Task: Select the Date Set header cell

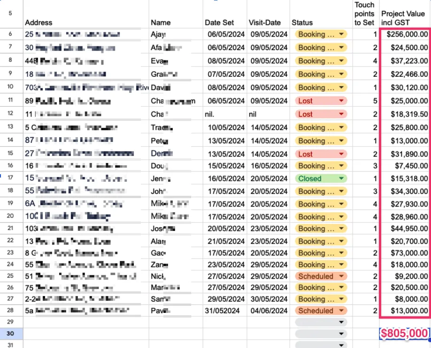Action: click(x=225, y=14)
